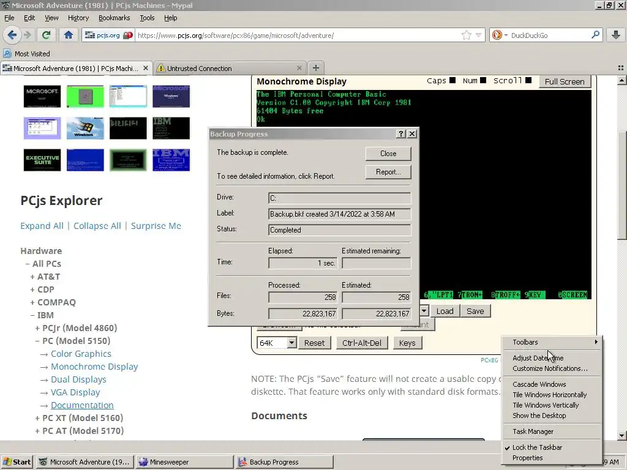Toggle the Num lock indicator
Image resolution: width=627 pixels, height=470 pixels.
point(483,80)
